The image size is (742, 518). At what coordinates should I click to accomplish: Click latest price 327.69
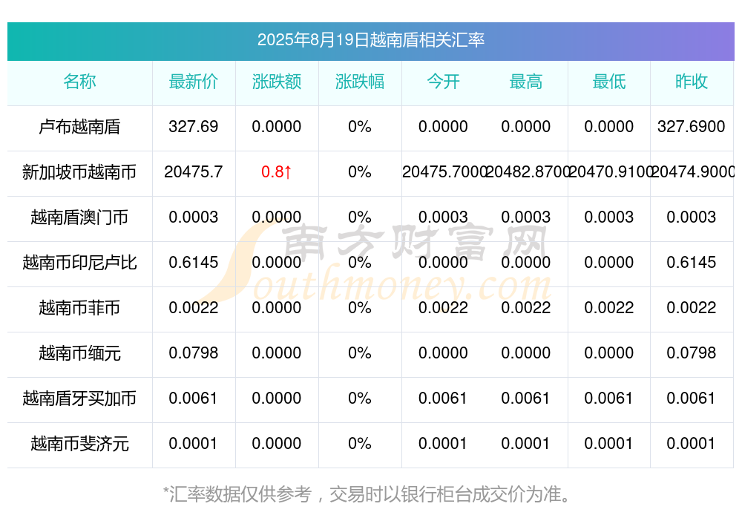point(193,127)
